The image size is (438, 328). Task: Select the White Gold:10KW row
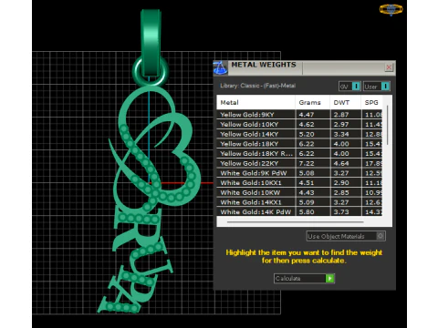coord(299,192)
